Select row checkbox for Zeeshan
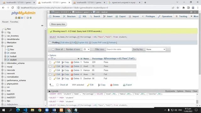 click(50, 78)
